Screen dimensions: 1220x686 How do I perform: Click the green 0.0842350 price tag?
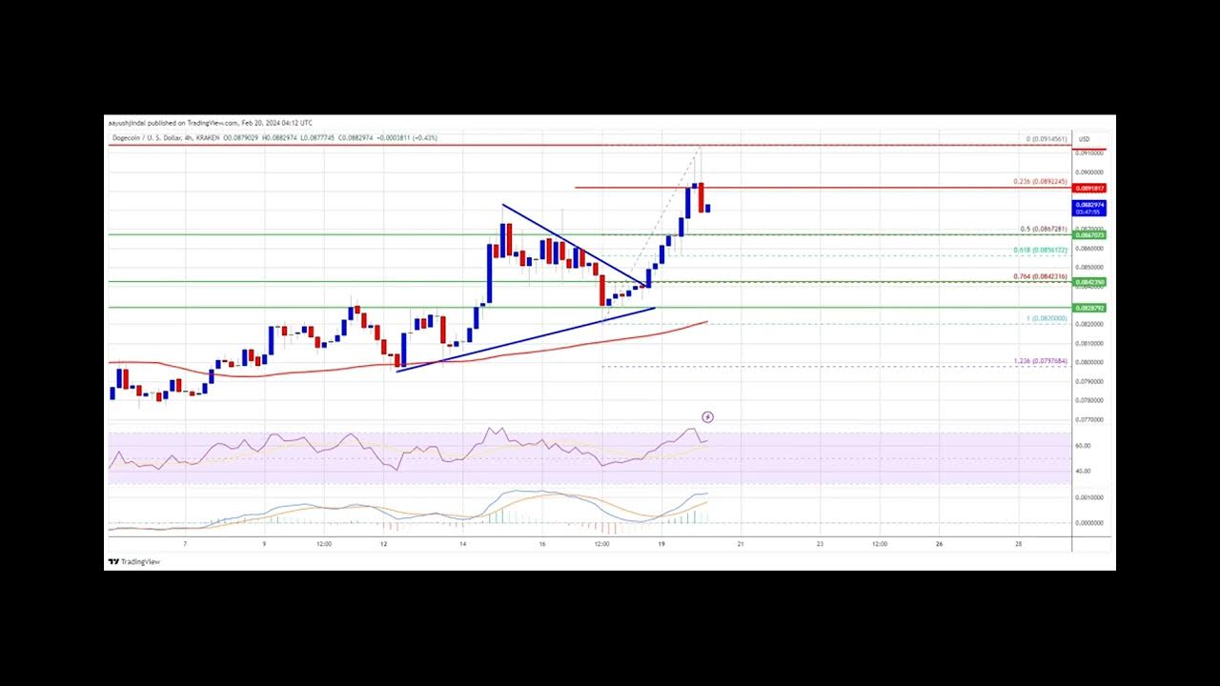[x=1089, y=282]
